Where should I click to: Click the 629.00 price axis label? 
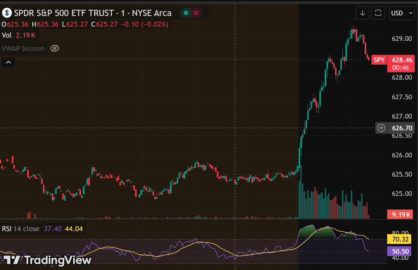click(402, 39)
